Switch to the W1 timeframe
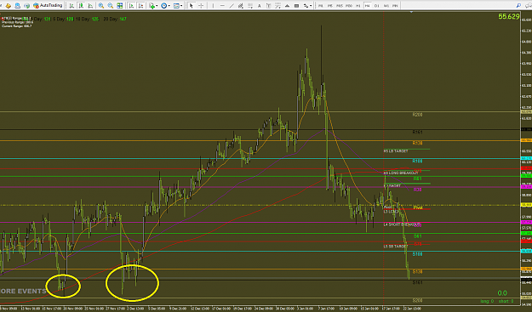This screenshot has height=312, width=532. pyautogui.click(x=386, y=6)
